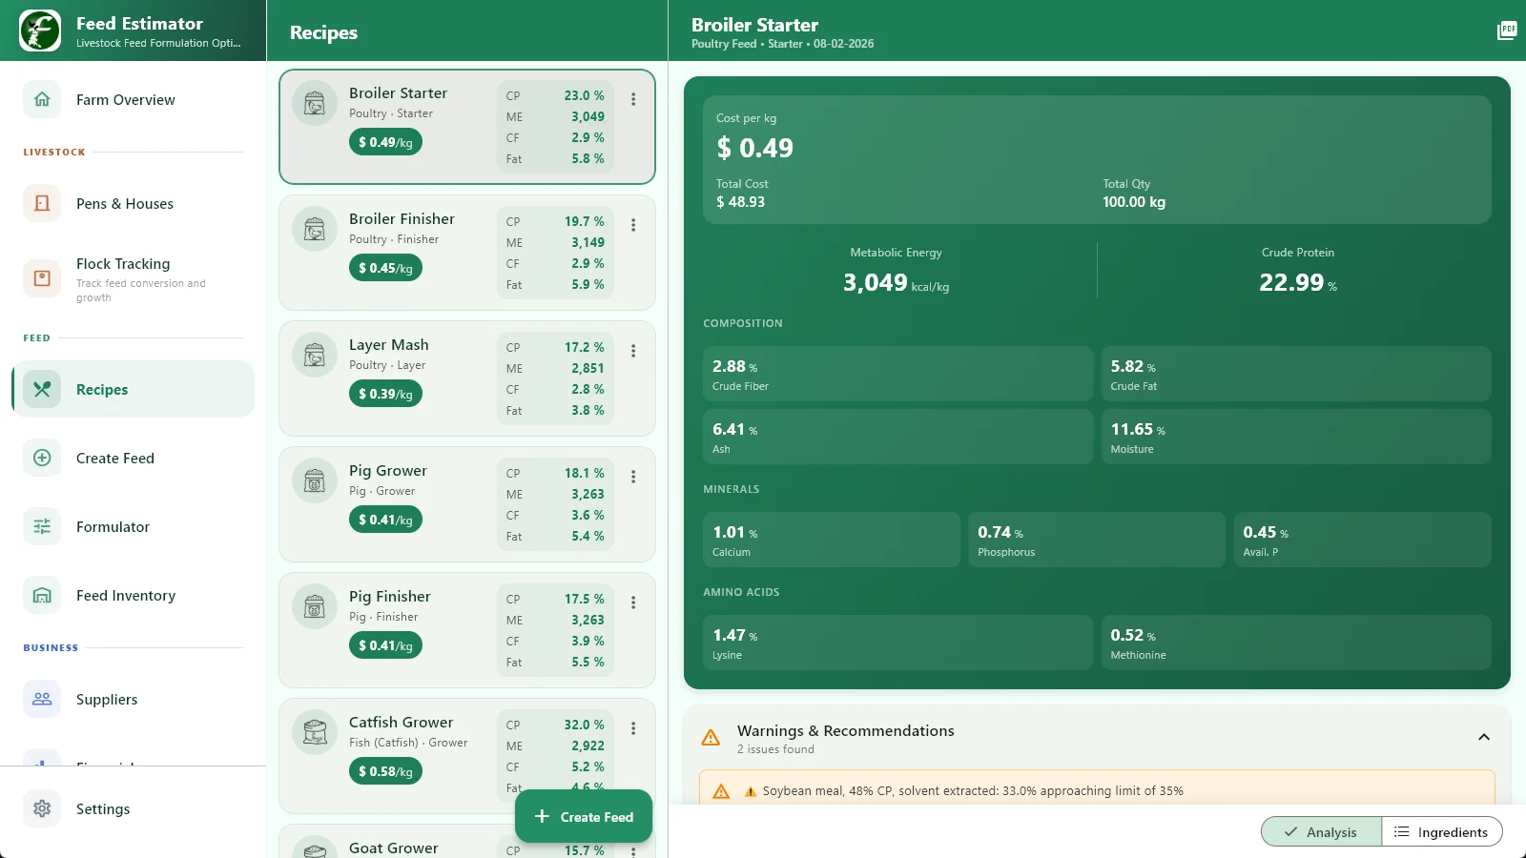Click the Settings gear icon
The image size is (1526, 858).
(x=42, y=808)
